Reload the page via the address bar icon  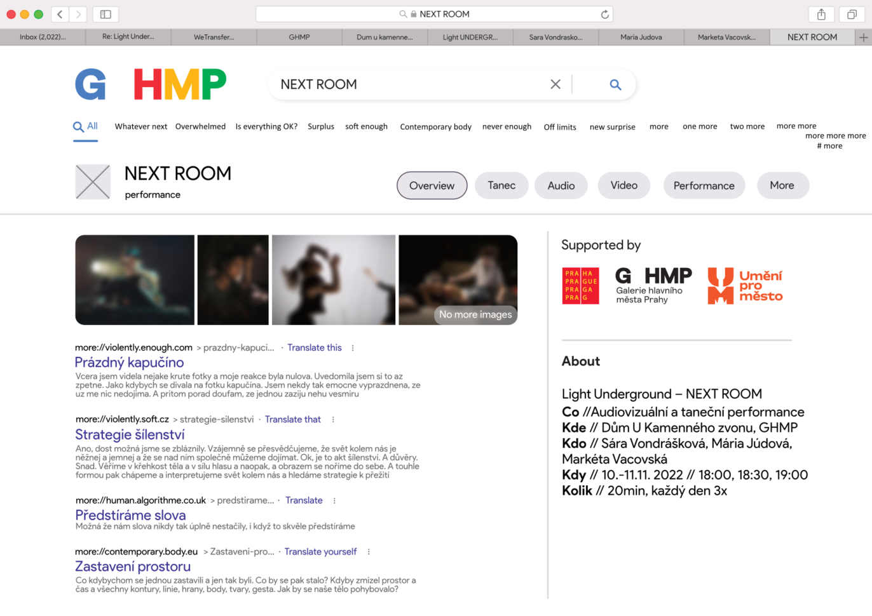(x=604, y=14)
